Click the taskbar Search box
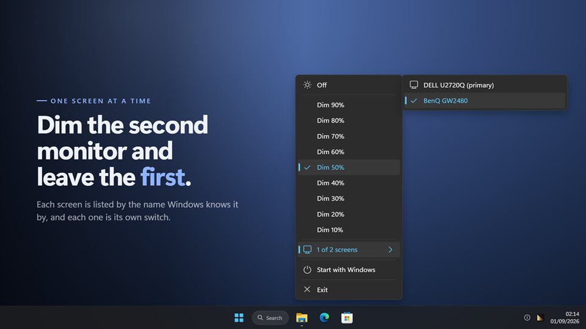This screenshot has height=329, width=586. tap(270, 318)
